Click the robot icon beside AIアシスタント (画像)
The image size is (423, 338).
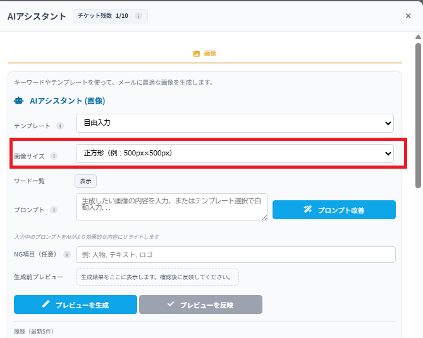(x=18, y=101)
